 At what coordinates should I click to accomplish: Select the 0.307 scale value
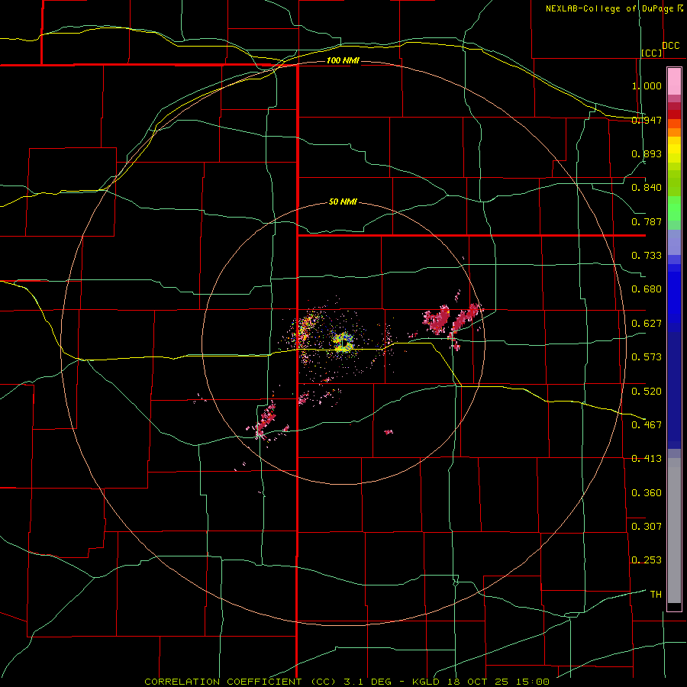click(x=647, y=527)
